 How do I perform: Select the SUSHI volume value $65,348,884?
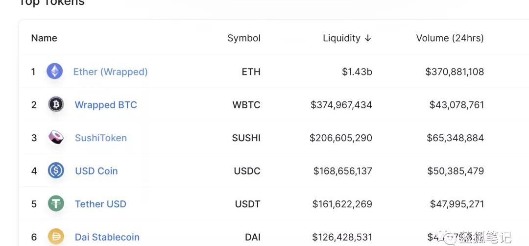[455, 138]
